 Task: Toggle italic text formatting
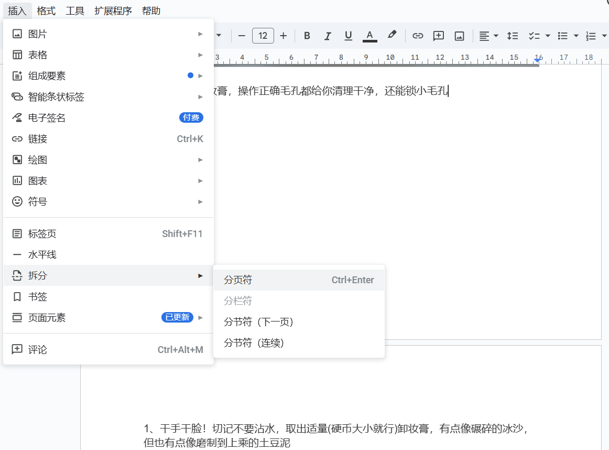pyautogui.click(x=328, y=36)
